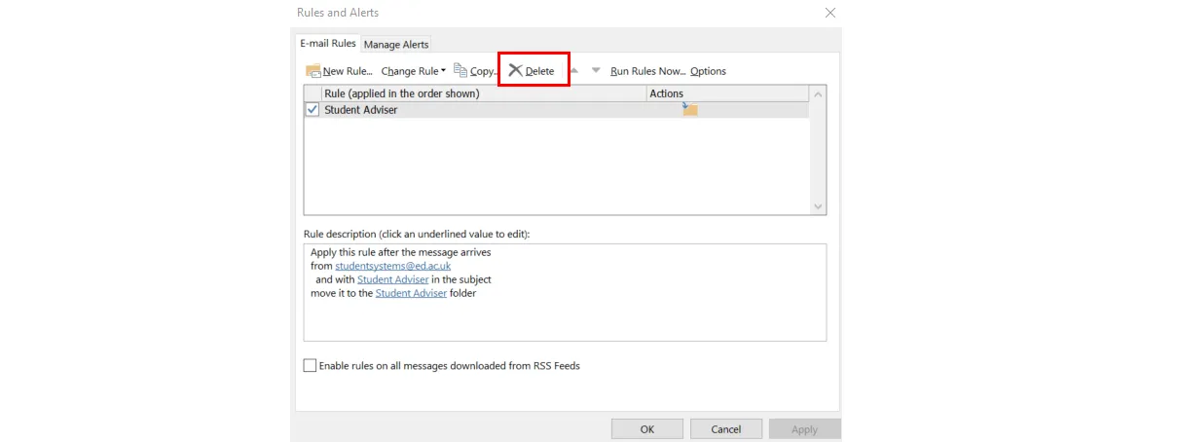Click the rule list scrollbar down arrow
1178x442 pixels.
click(818, 206)
